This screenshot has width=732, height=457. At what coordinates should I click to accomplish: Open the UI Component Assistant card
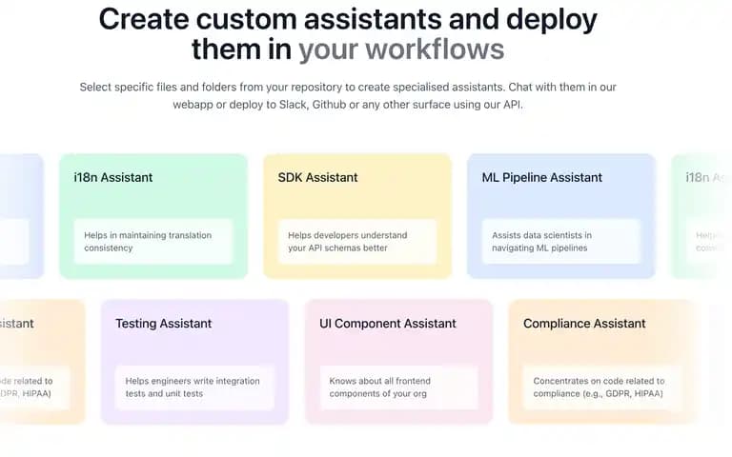(398, 363)
